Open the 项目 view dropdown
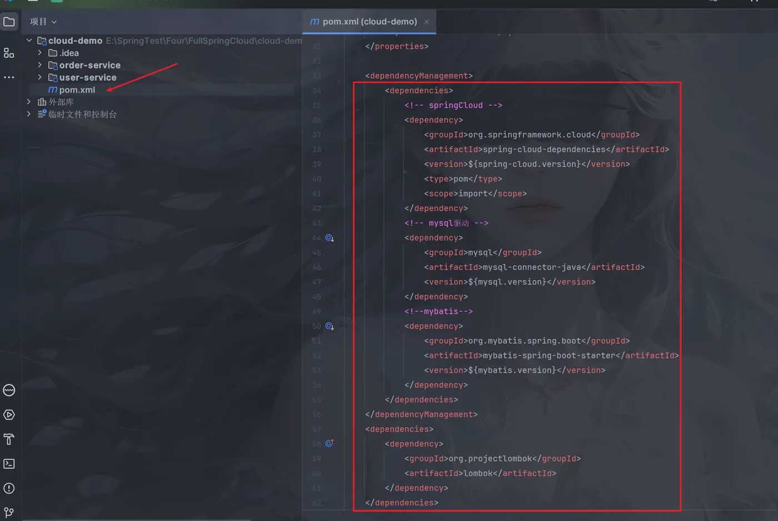Viewport: 778px width, 521px height. point(43,22)
